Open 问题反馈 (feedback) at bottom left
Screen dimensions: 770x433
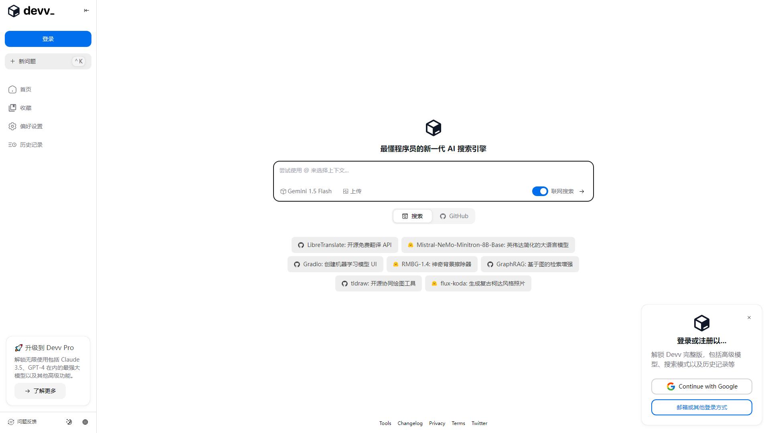tap(26, 421)
